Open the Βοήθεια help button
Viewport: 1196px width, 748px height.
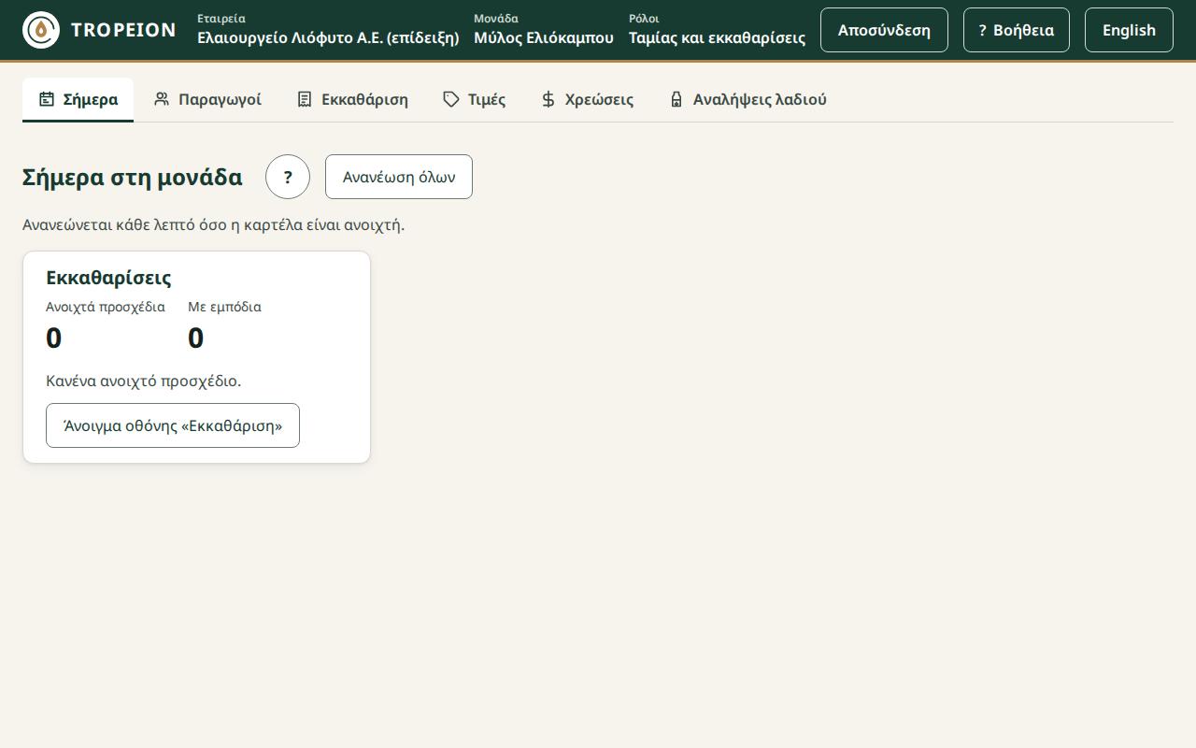tap(1017, 30)
